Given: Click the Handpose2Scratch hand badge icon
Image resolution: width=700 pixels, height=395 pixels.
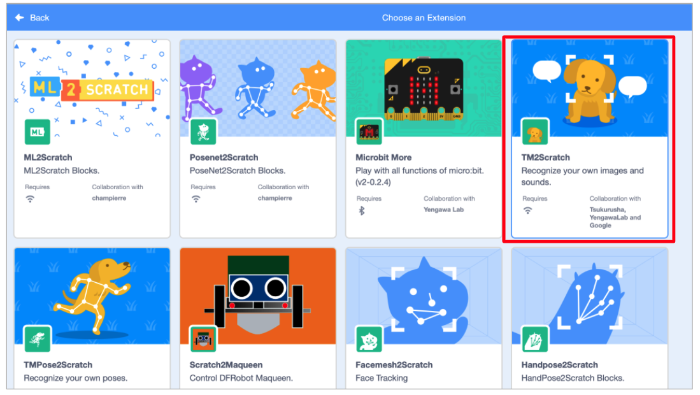Looking at the screenshot, I should (x=535, y=339).
